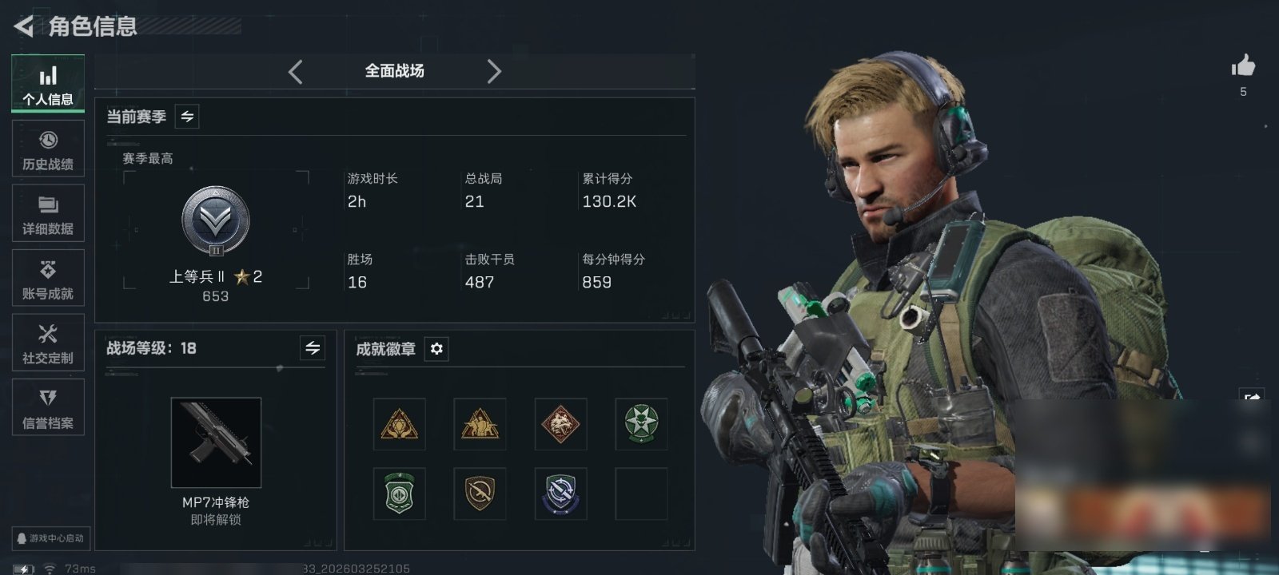The height and width of the screenshot is (575, 1279).
Task: Go back using the arrow beside 角色信息
Action: pos(23,26)
